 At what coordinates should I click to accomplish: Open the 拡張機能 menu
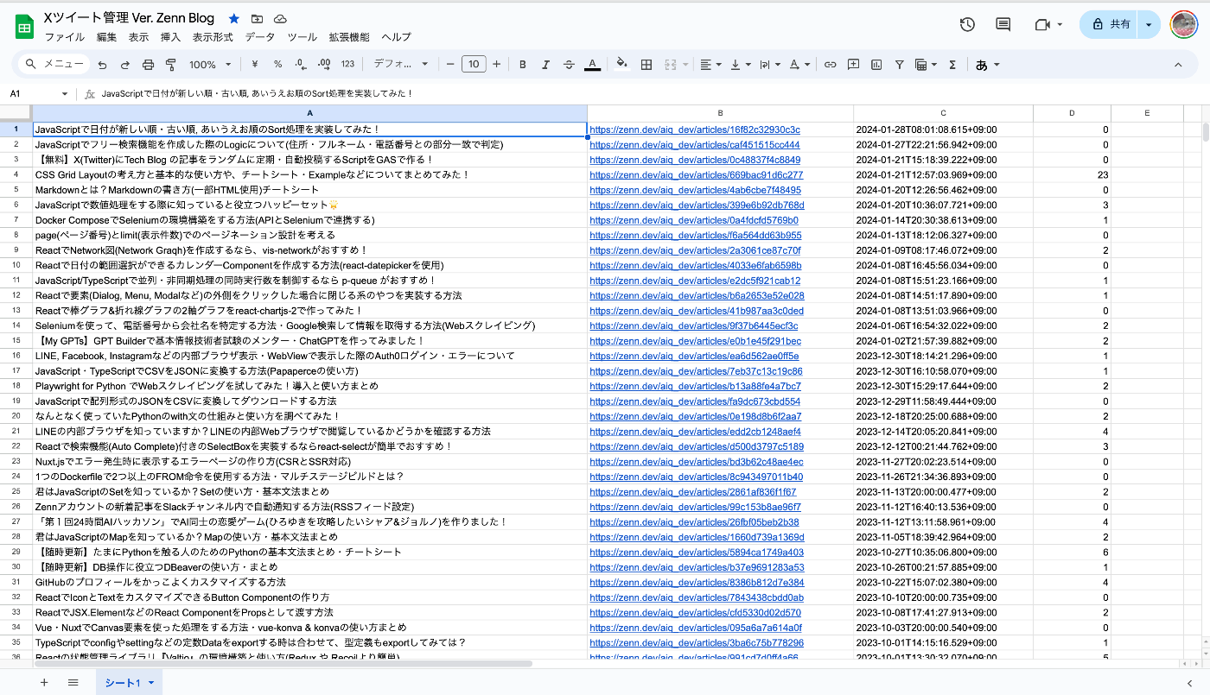[349, 37]
